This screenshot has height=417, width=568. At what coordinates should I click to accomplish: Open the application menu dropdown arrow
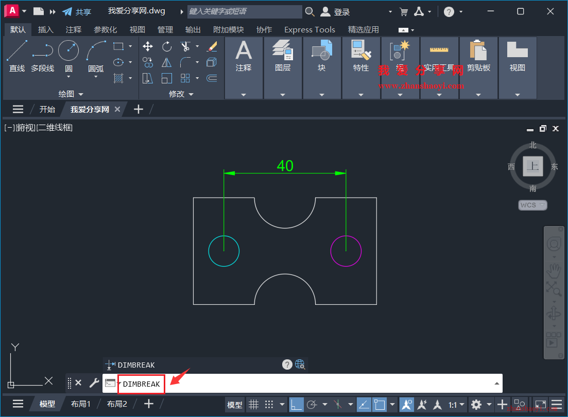pos(24,11)
